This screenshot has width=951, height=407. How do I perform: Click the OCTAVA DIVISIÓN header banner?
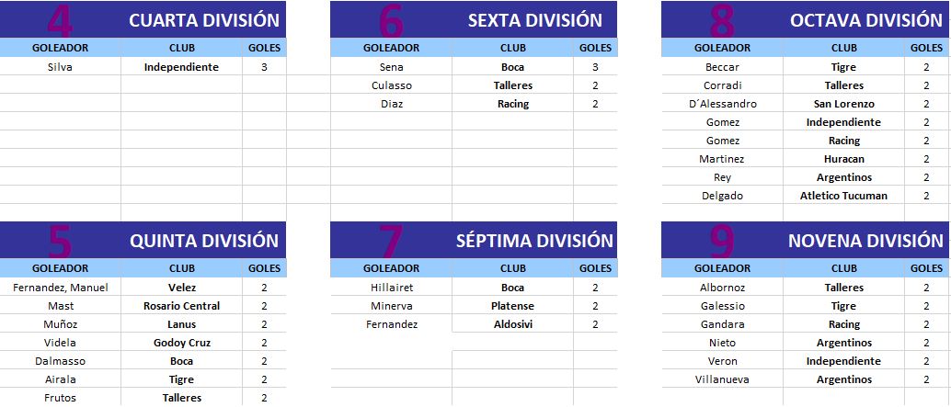click(x=806, y=19)
